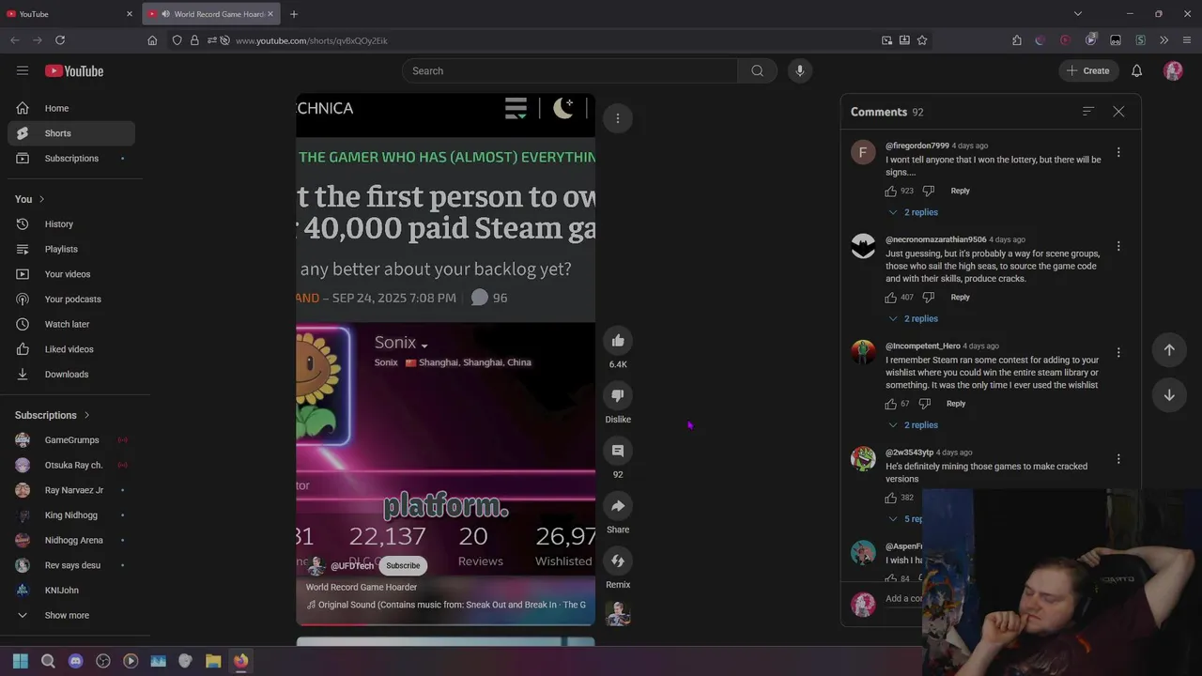
Task: Open the account avatar menu
Action: click(1173, 70)
